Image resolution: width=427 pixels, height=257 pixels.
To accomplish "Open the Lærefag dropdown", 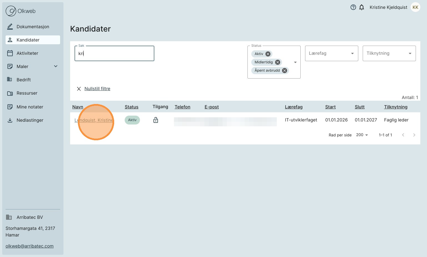I will coord(331,53).
